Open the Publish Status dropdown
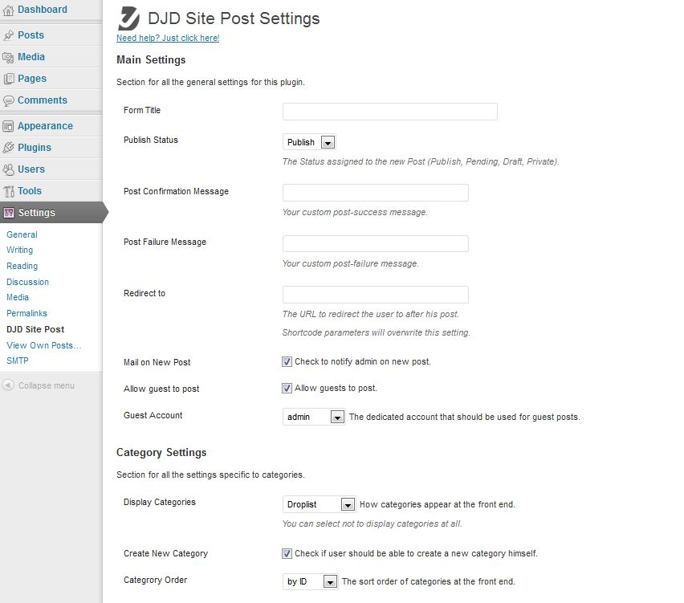The image size is (684, 603). click(309, 142)
